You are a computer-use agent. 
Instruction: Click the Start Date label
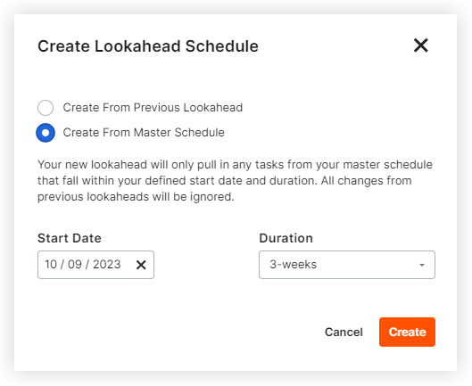tap(70, 238)
